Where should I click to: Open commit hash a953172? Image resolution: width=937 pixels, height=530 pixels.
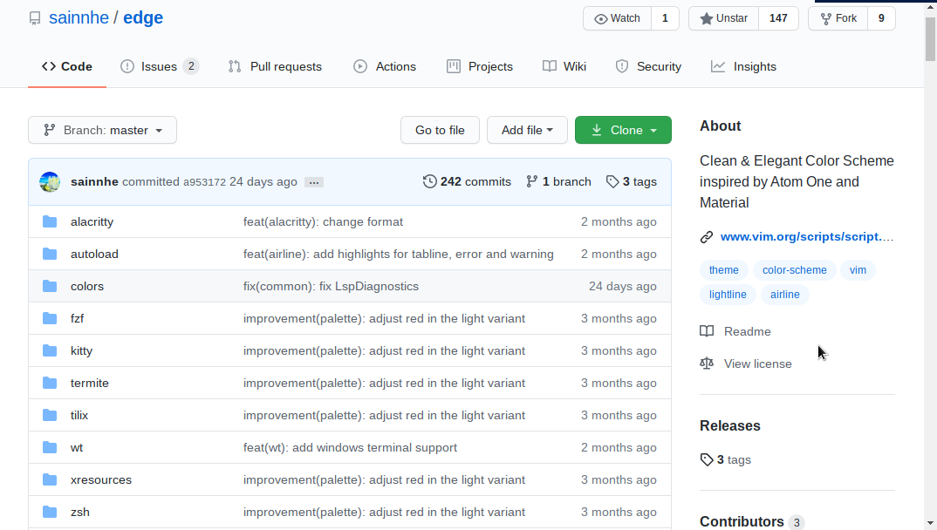(x=204, y=182)
